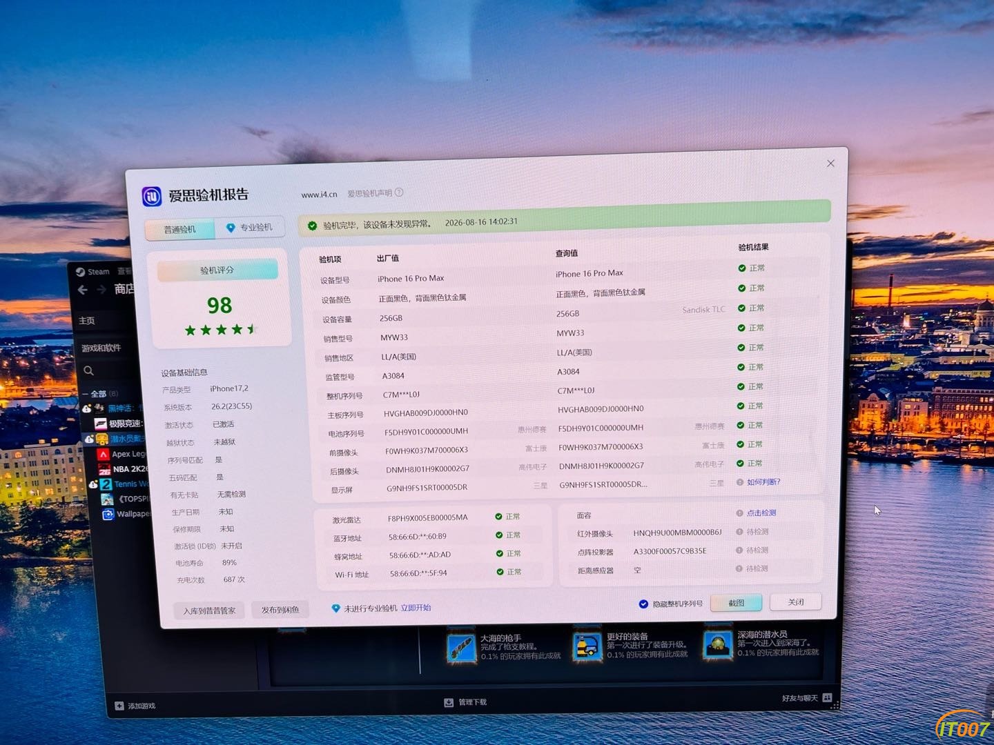Switch to the 专业验机 tab
The height and width of the screenshot is (745, 994).
click(249, 228)
